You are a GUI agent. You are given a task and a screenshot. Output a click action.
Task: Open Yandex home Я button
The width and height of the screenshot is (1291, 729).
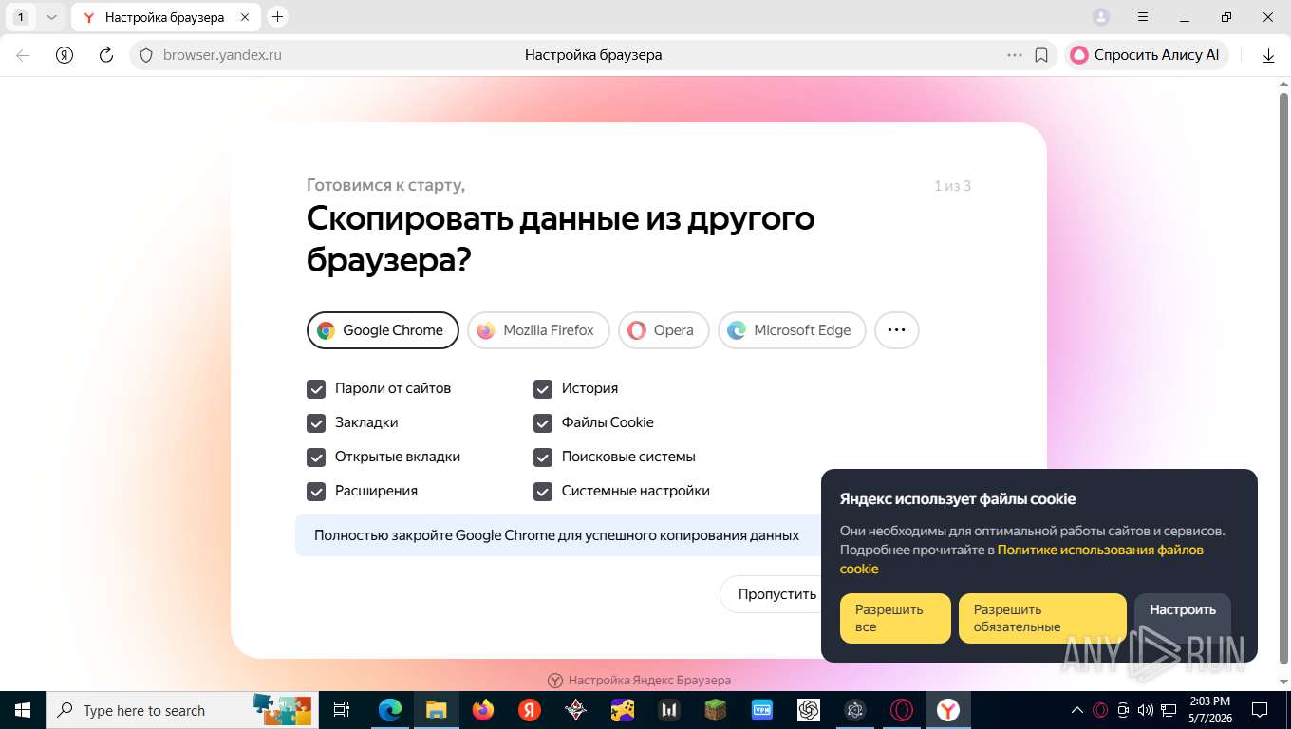[65, 55]
